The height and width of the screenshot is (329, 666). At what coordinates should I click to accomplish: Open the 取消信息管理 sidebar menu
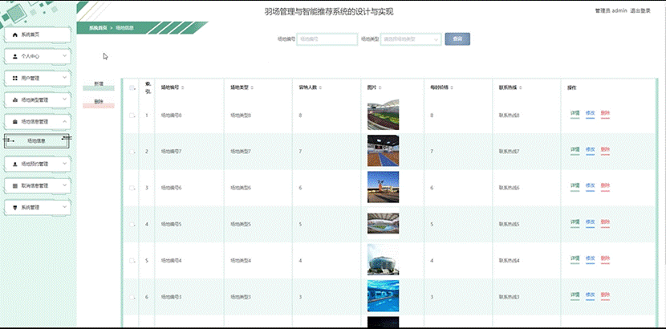(x=38, y=186)
